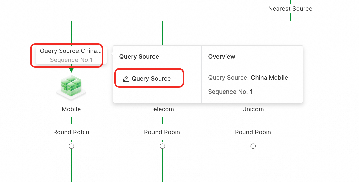Select the Nearest Source node label
The width and height of the screenshot is (359, 182).
(290, 9)
